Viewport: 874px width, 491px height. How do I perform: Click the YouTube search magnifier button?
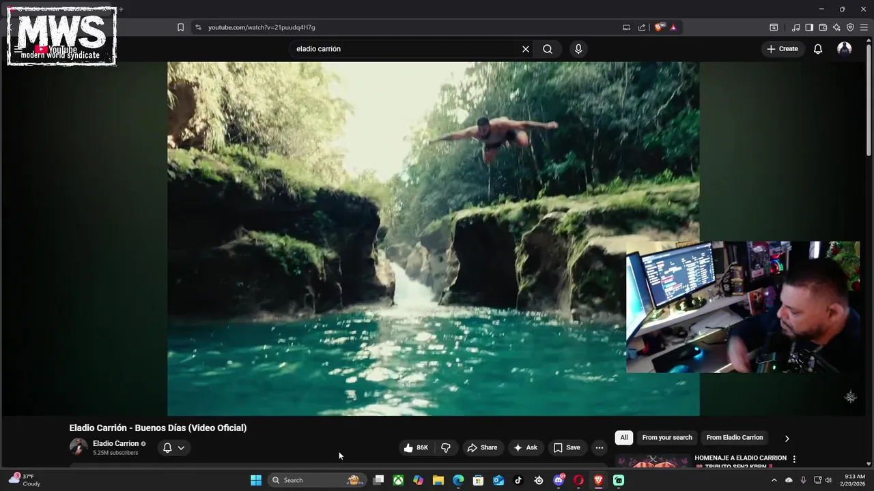[548, 49]
